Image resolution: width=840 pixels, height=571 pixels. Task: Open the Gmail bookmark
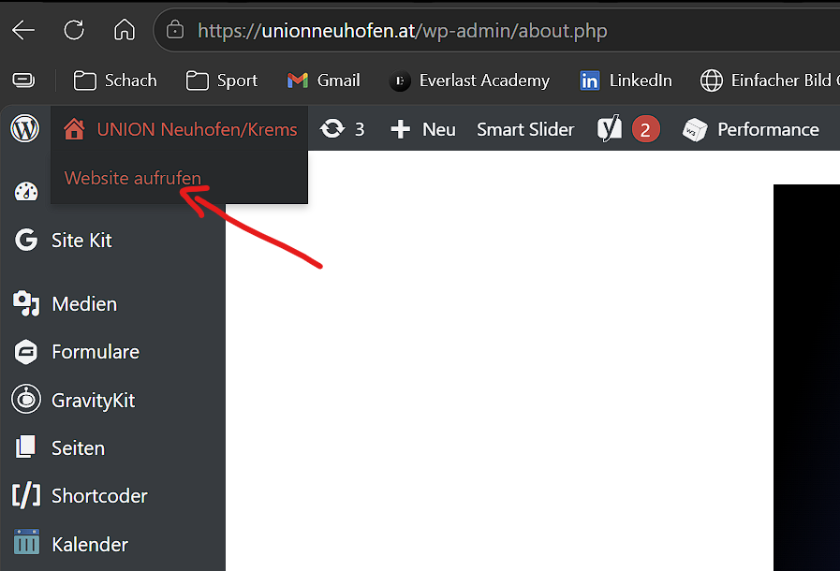click(x=324, y=81)
